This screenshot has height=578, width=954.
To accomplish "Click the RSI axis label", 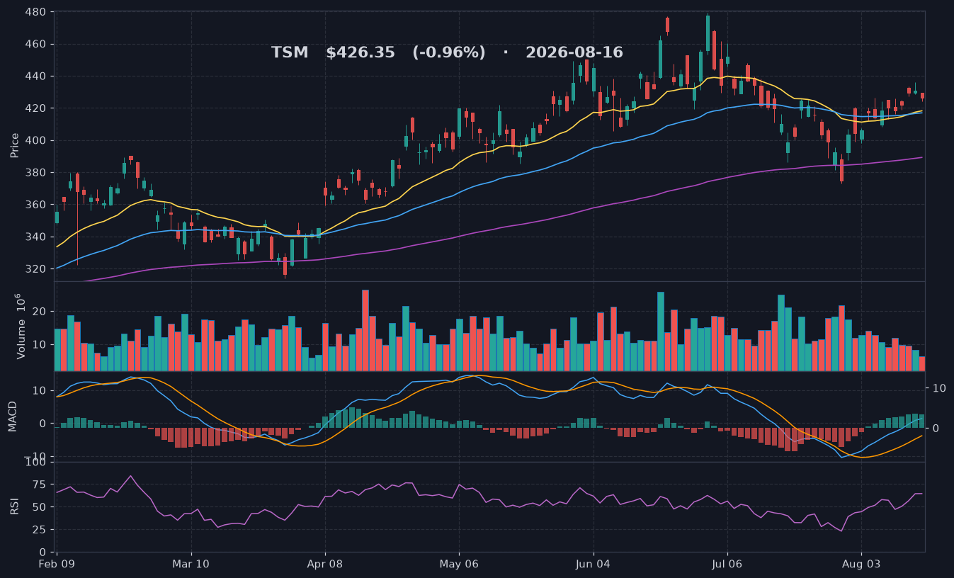I will coord(15,507).
